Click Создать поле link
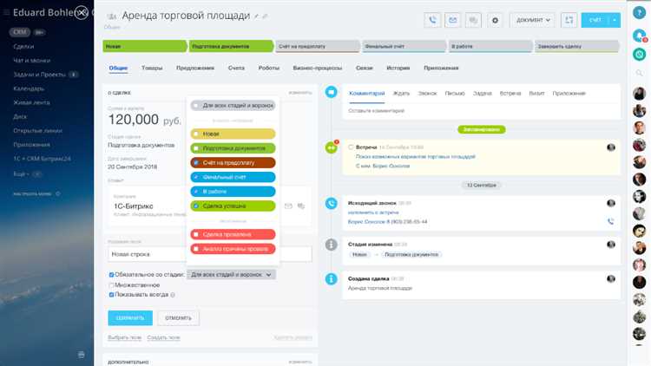 pyautogui.click(x=163, y=337)
